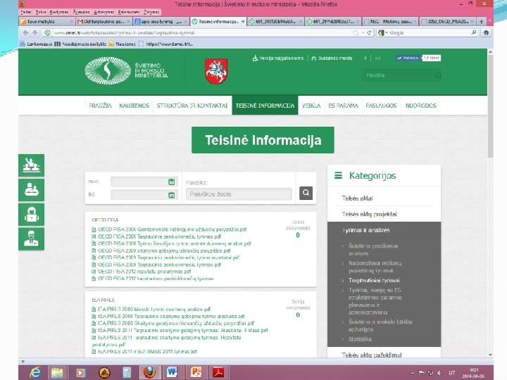Switch to the 'apie pisa tyrimą' tab
Image resolution: width=507 pixels, height=380 pixels.
tap(161, 21)
